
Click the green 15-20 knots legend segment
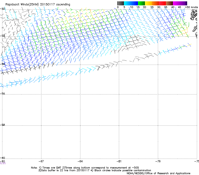point(141,3)
